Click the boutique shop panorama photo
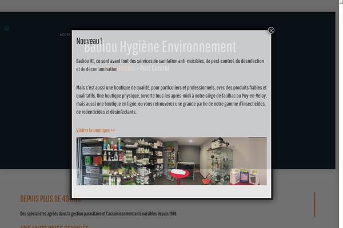The image size is (343, 228). pos(171,161)
